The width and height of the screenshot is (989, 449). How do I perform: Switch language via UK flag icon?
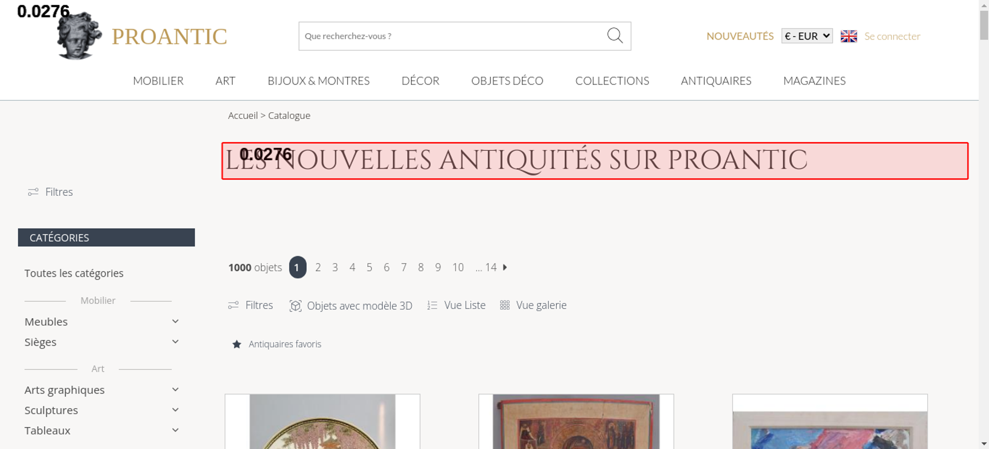tap(849, 36)
